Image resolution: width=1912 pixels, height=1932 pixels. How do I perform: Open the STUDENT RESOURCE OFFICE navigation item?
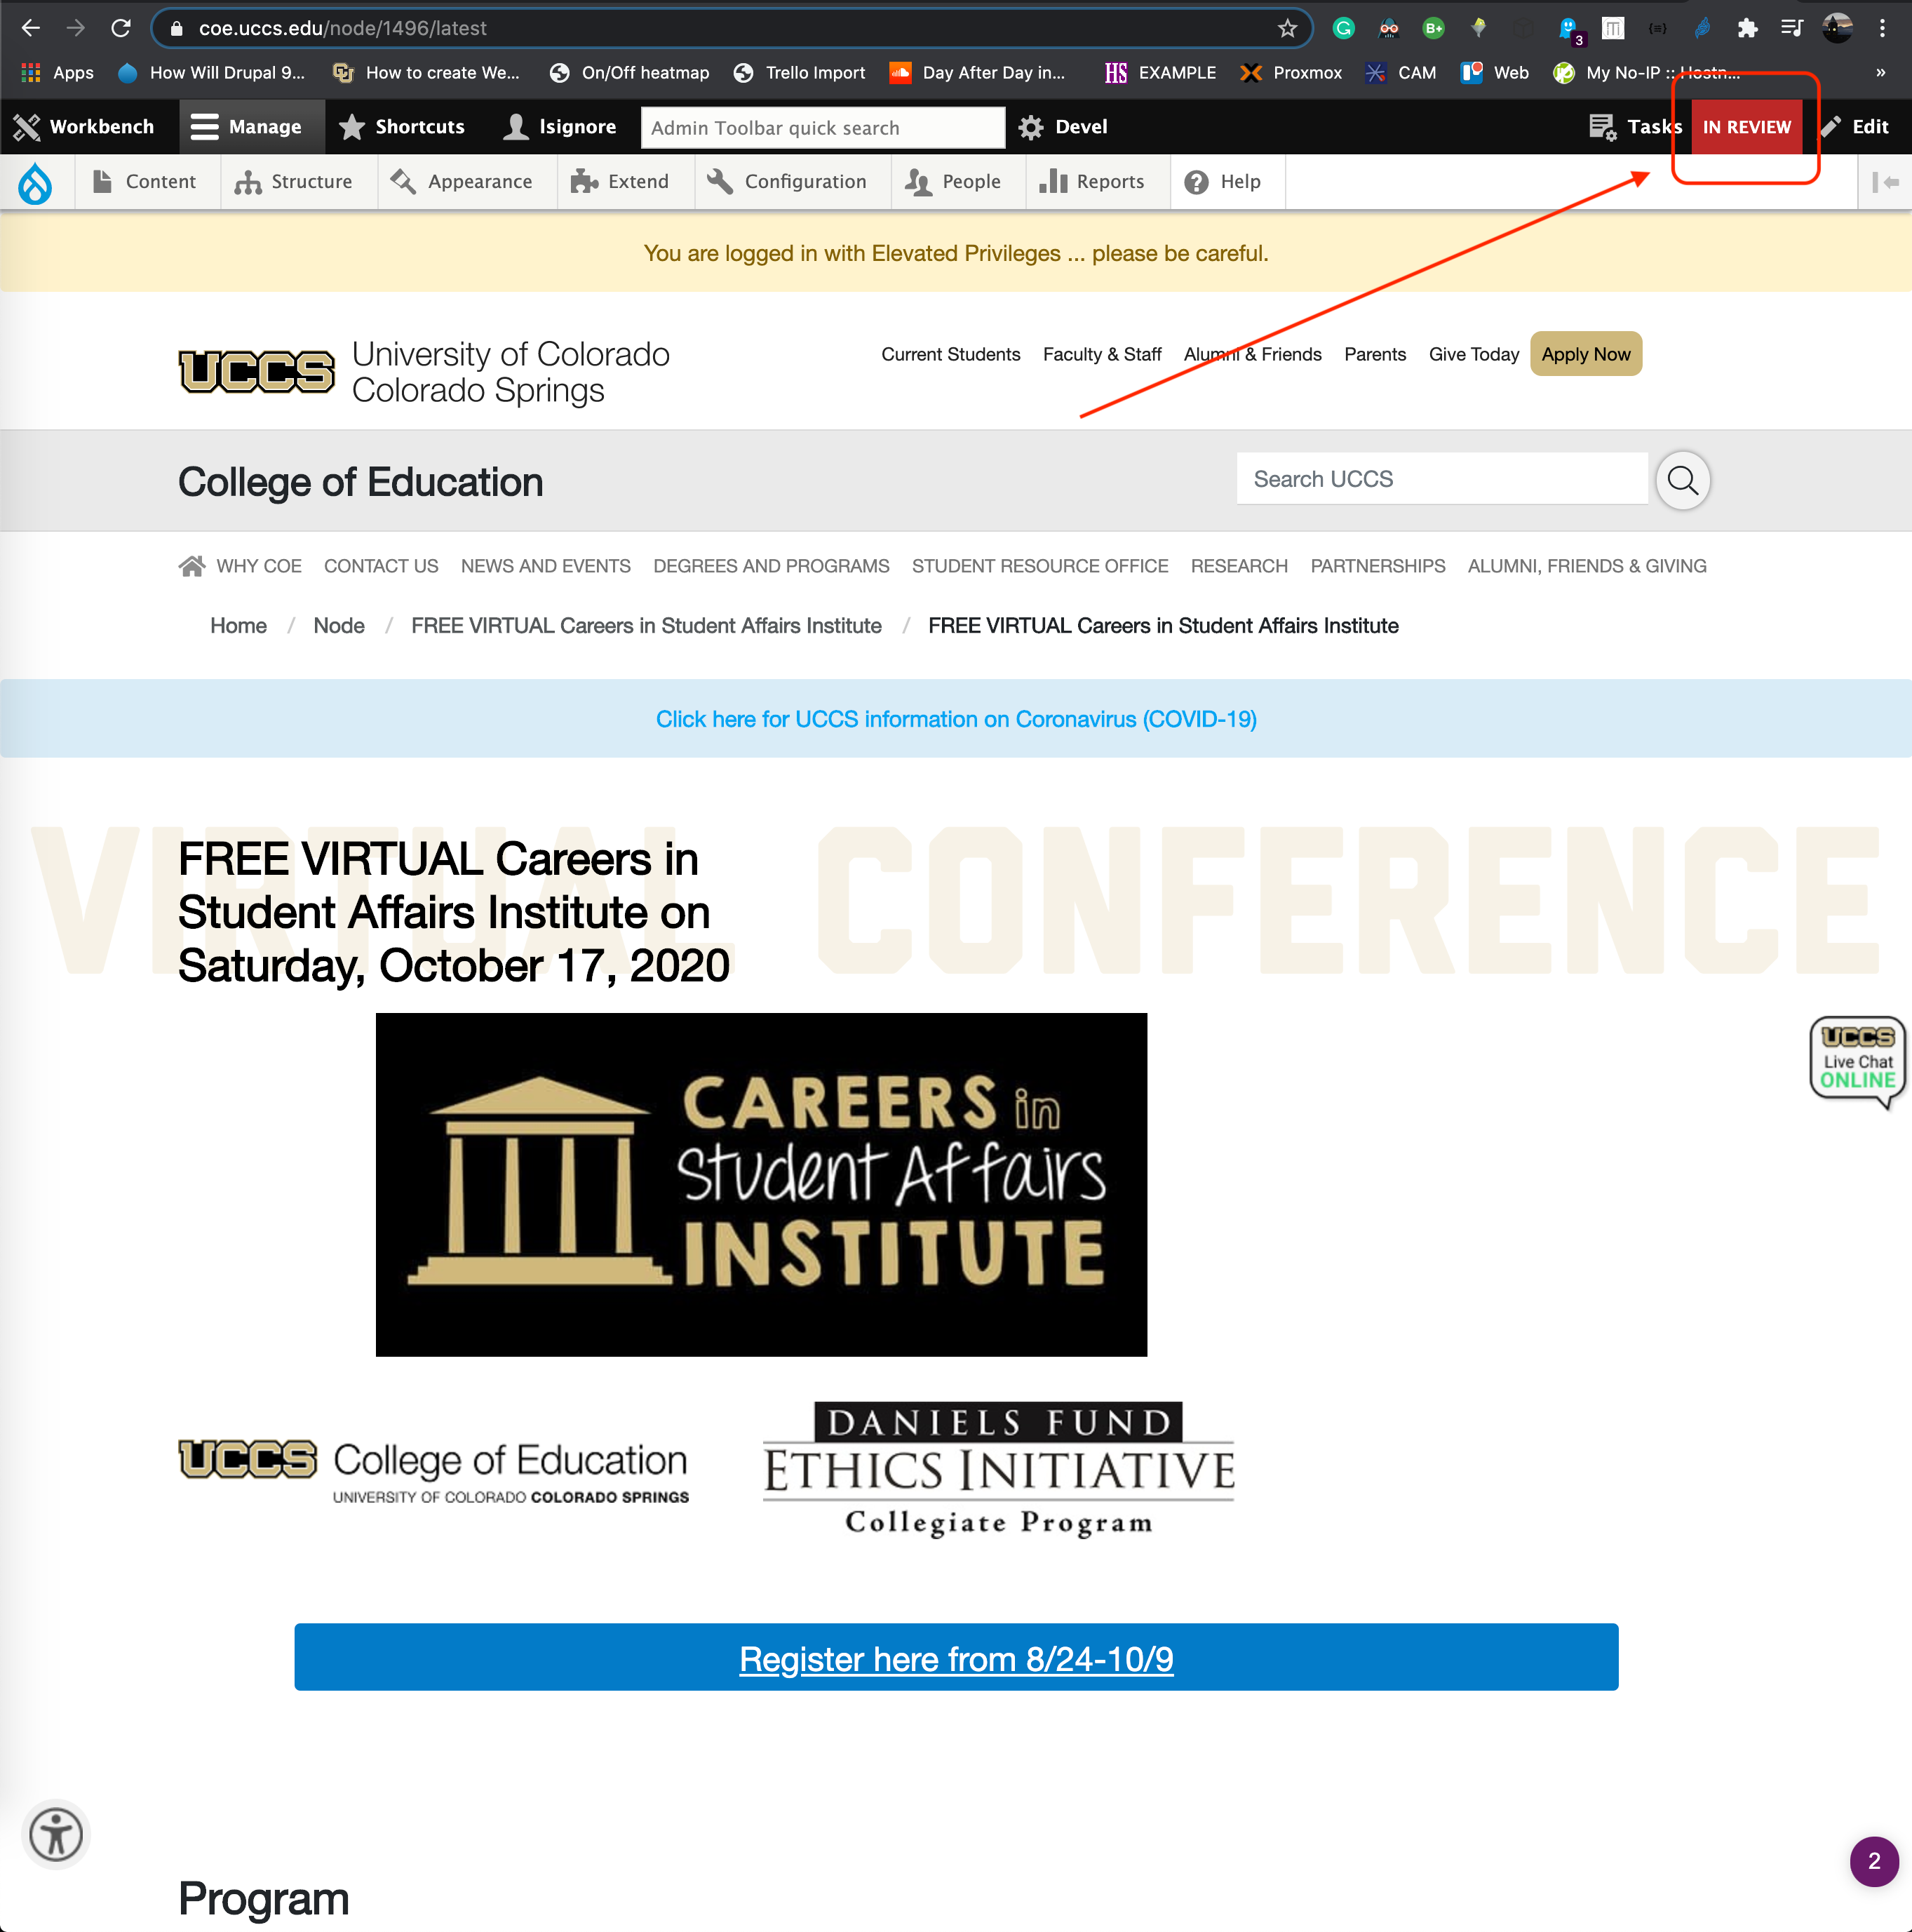coord(1040,566)
